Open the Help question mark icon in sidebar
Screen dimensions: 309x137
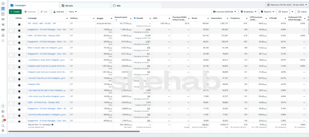(x=3, y=106)
